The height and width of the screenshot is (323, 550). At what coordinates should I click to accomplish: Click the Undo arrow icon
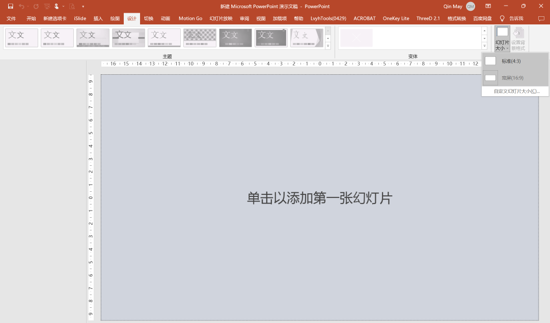pyautogui.click(x=21, y=6)
